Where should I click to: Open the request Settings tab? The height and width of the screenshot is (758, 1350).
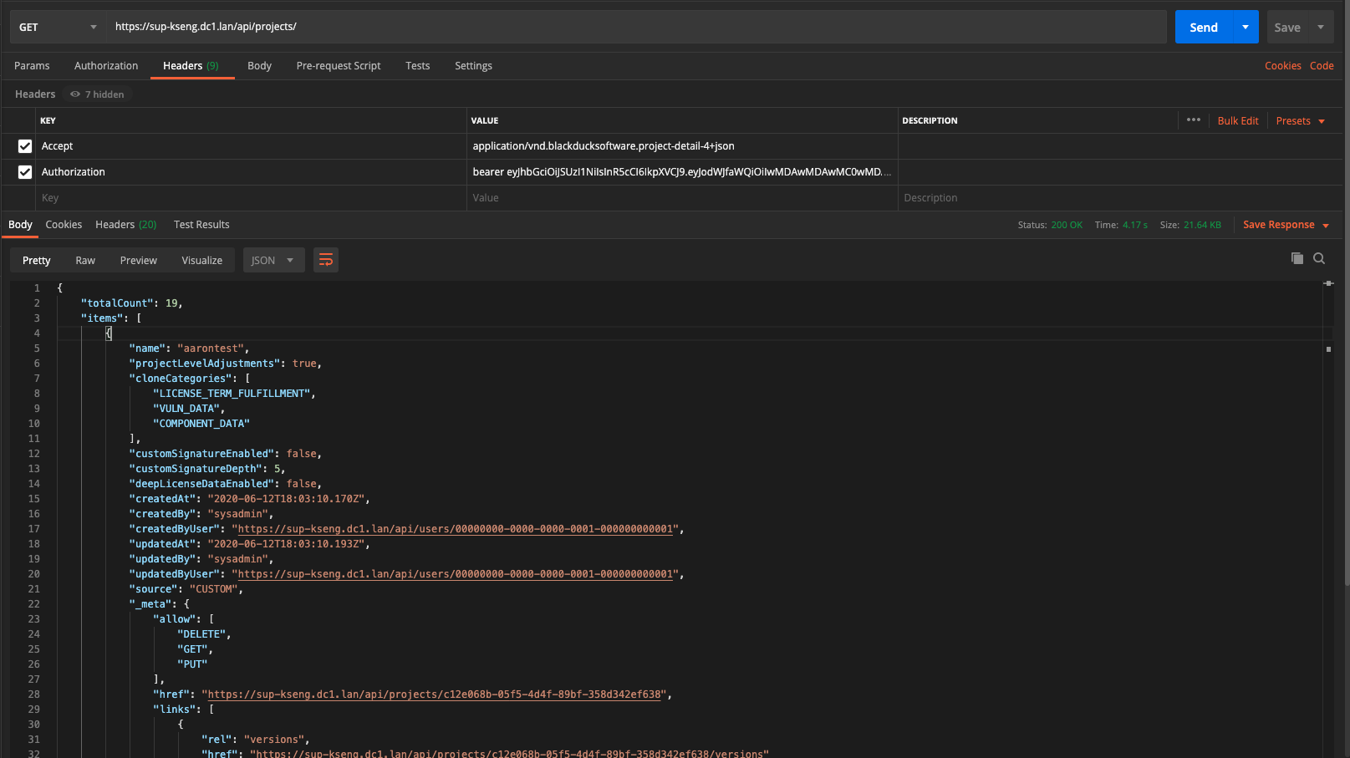(473, 66)
